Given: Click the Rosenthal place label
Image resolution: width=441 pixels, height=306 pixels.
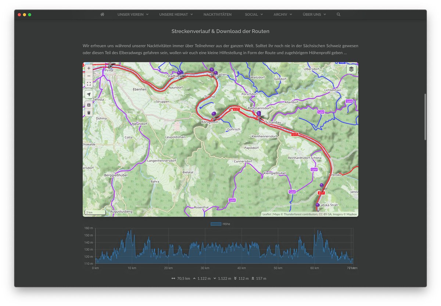Looking at the screenshot, I should 201,207.
